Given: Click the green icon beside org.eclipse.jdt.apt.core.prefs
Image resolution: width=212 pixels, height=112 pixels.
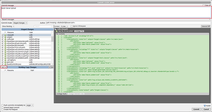Looking at the screenshot, I should tap(5, 43).
